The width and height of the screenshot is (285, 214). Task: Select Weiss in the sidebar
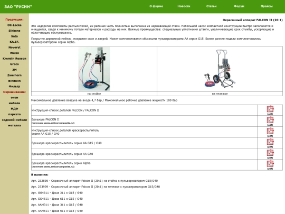pos(14,53)
